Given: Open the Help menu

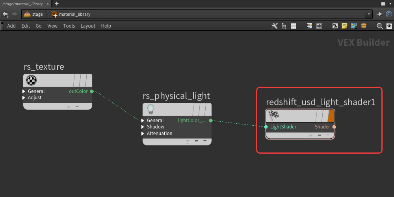Looking at the screenshot, I should pyautogui.click(x=106, y=26).
